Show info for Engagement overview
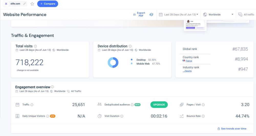This screenshot has height=136, width=256. tap(52, 87)
